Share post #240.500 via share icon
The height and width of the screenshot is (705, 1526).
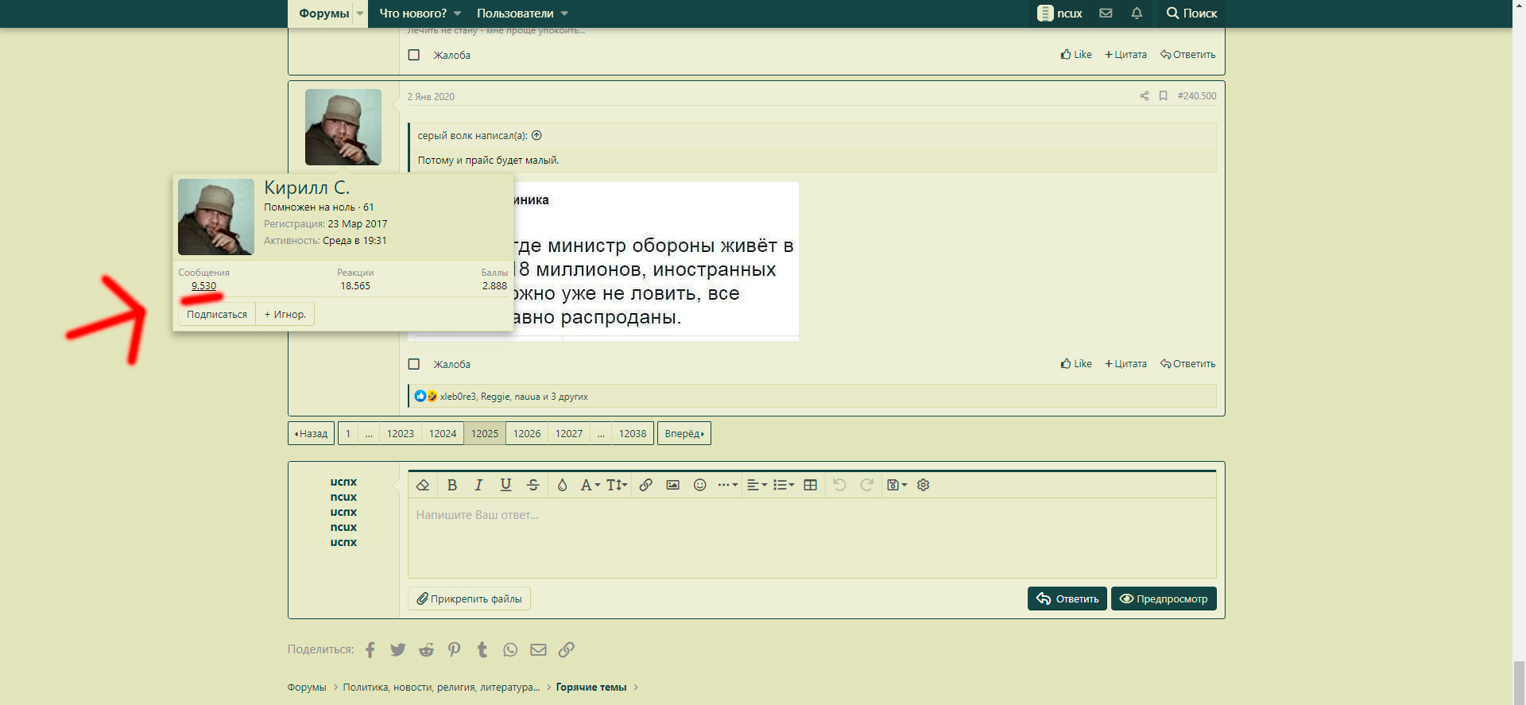[1144, 96]
